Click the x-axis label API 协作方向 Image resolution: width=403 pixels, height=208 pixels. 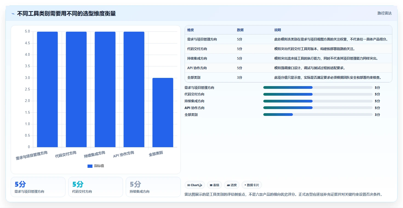pyautogui.click(x=124, y=154)
